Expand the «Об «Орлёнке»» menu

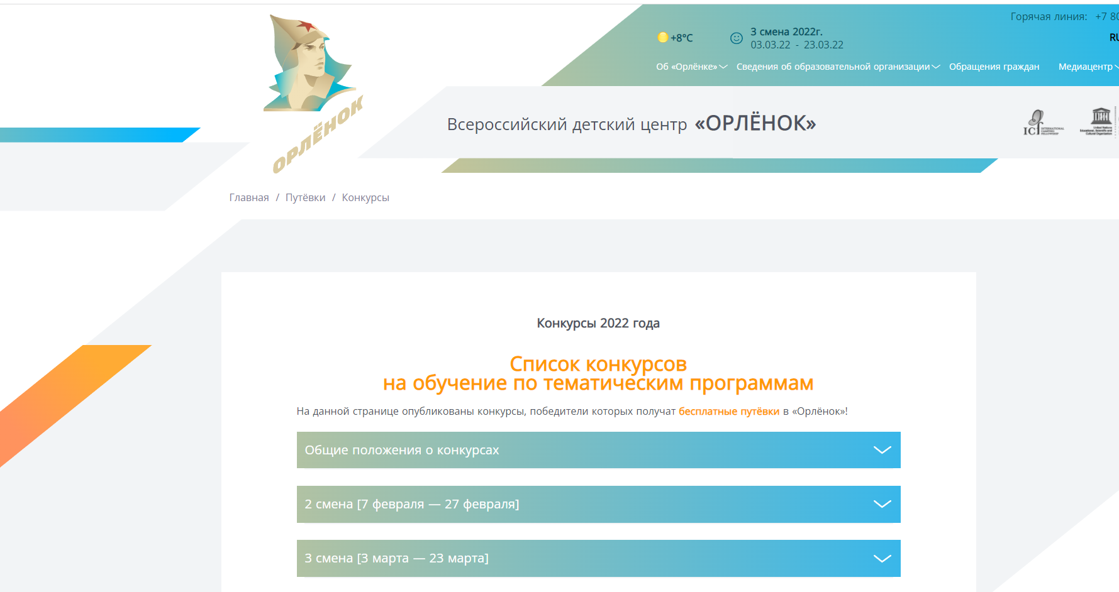(691, 67)
